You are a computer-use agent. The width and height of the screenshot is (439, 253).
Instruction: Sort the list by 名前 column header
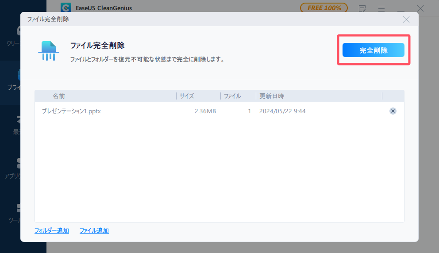click(59, 96)
